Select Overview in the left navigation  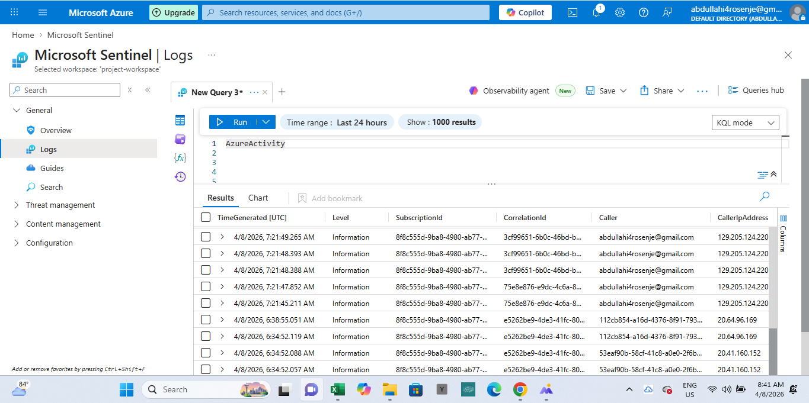[56, 130]
